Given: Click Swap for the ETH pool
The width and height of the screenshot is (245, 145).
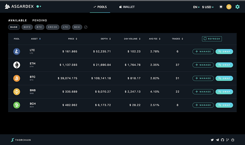Looking at the screenshot, I should (224, 65).
